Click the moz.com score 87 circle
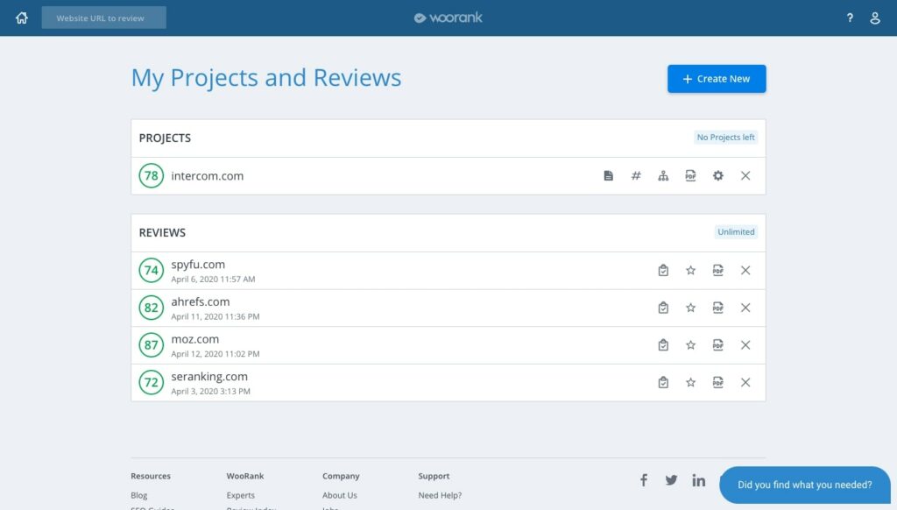Screen dimensions: 897x510 151,345
